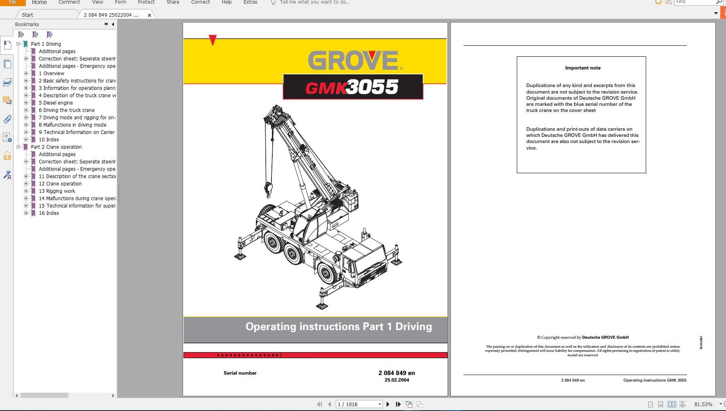Click the Find magnifier search icon
This screenshot has width=726, height=411.
[719, 2]
